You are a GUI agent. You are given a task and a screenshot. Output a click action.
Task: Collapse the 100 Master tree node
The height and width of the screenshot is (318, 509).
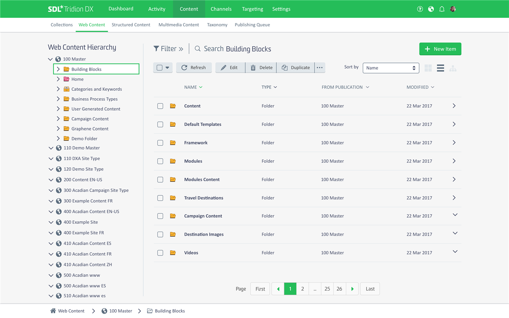click(x=50, y=59)
